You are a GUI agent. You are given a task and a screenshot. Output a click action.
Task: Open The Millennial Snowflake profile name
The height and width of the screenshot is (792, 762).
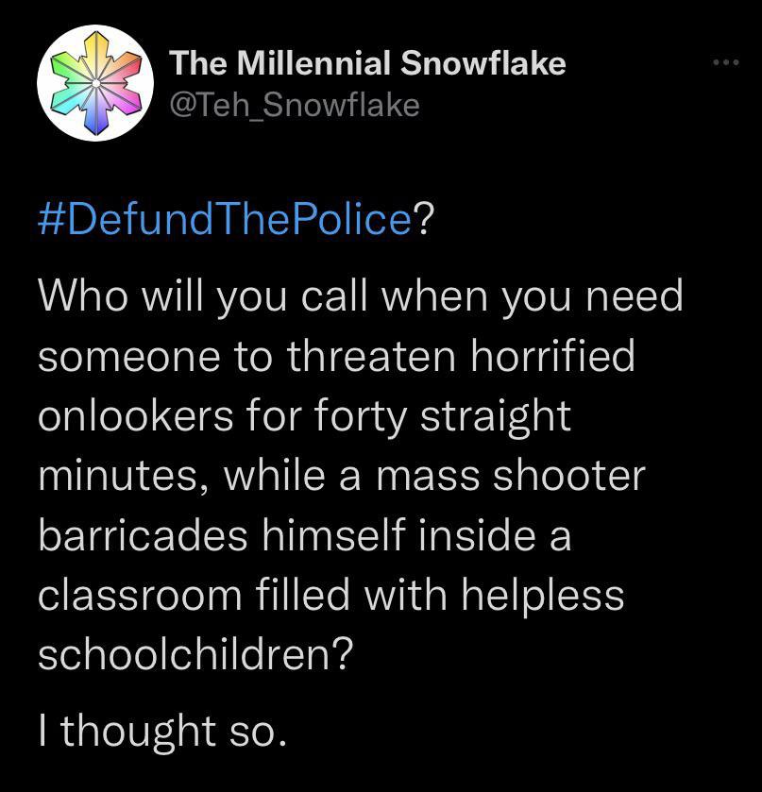[x=368, y=63]
